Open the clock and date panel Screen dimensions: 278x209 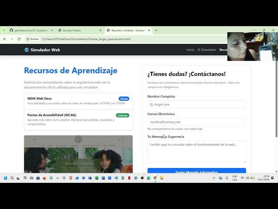(x=264, y=178)
